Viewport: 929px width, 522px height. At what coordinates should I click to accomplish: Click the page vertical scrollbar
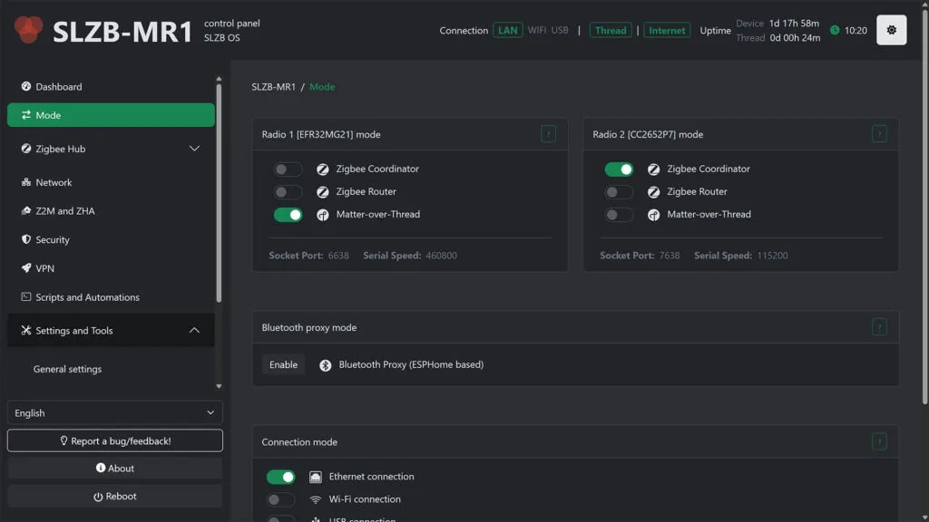coord(925,208)
